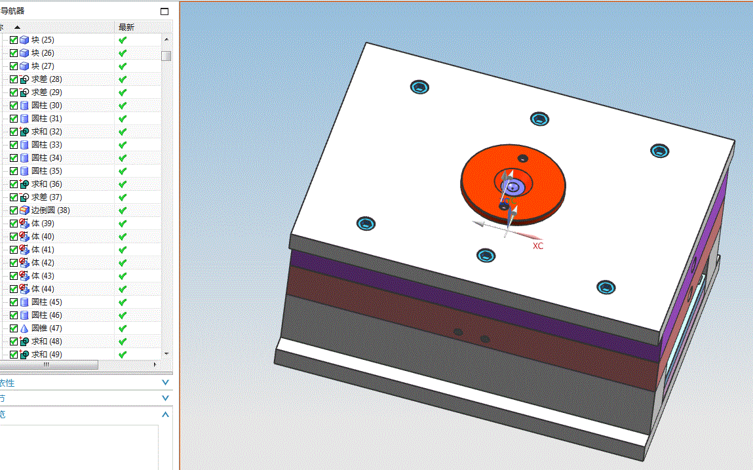Click the green status checkmark for 块 (25)
Viewport: 753px width, 470px height.
click(123, 40)
